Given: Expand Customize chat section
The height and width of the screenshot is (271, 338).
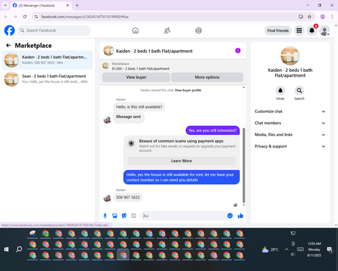Looking at the screenshot, I should [x=290, y=111].
